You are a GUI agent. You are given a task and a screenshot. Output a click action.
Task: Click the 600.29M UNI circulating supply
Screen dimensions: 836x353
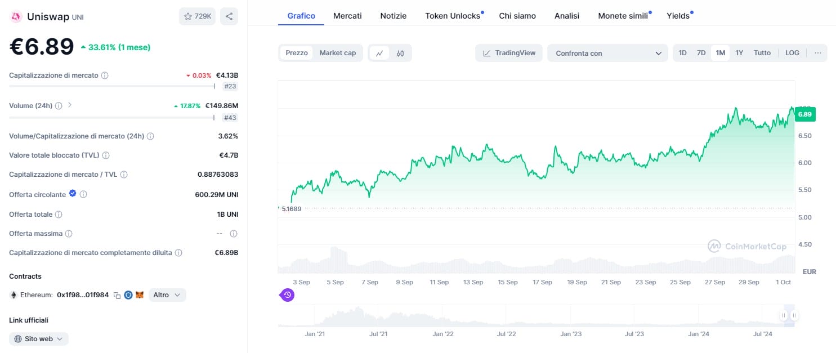216,195
